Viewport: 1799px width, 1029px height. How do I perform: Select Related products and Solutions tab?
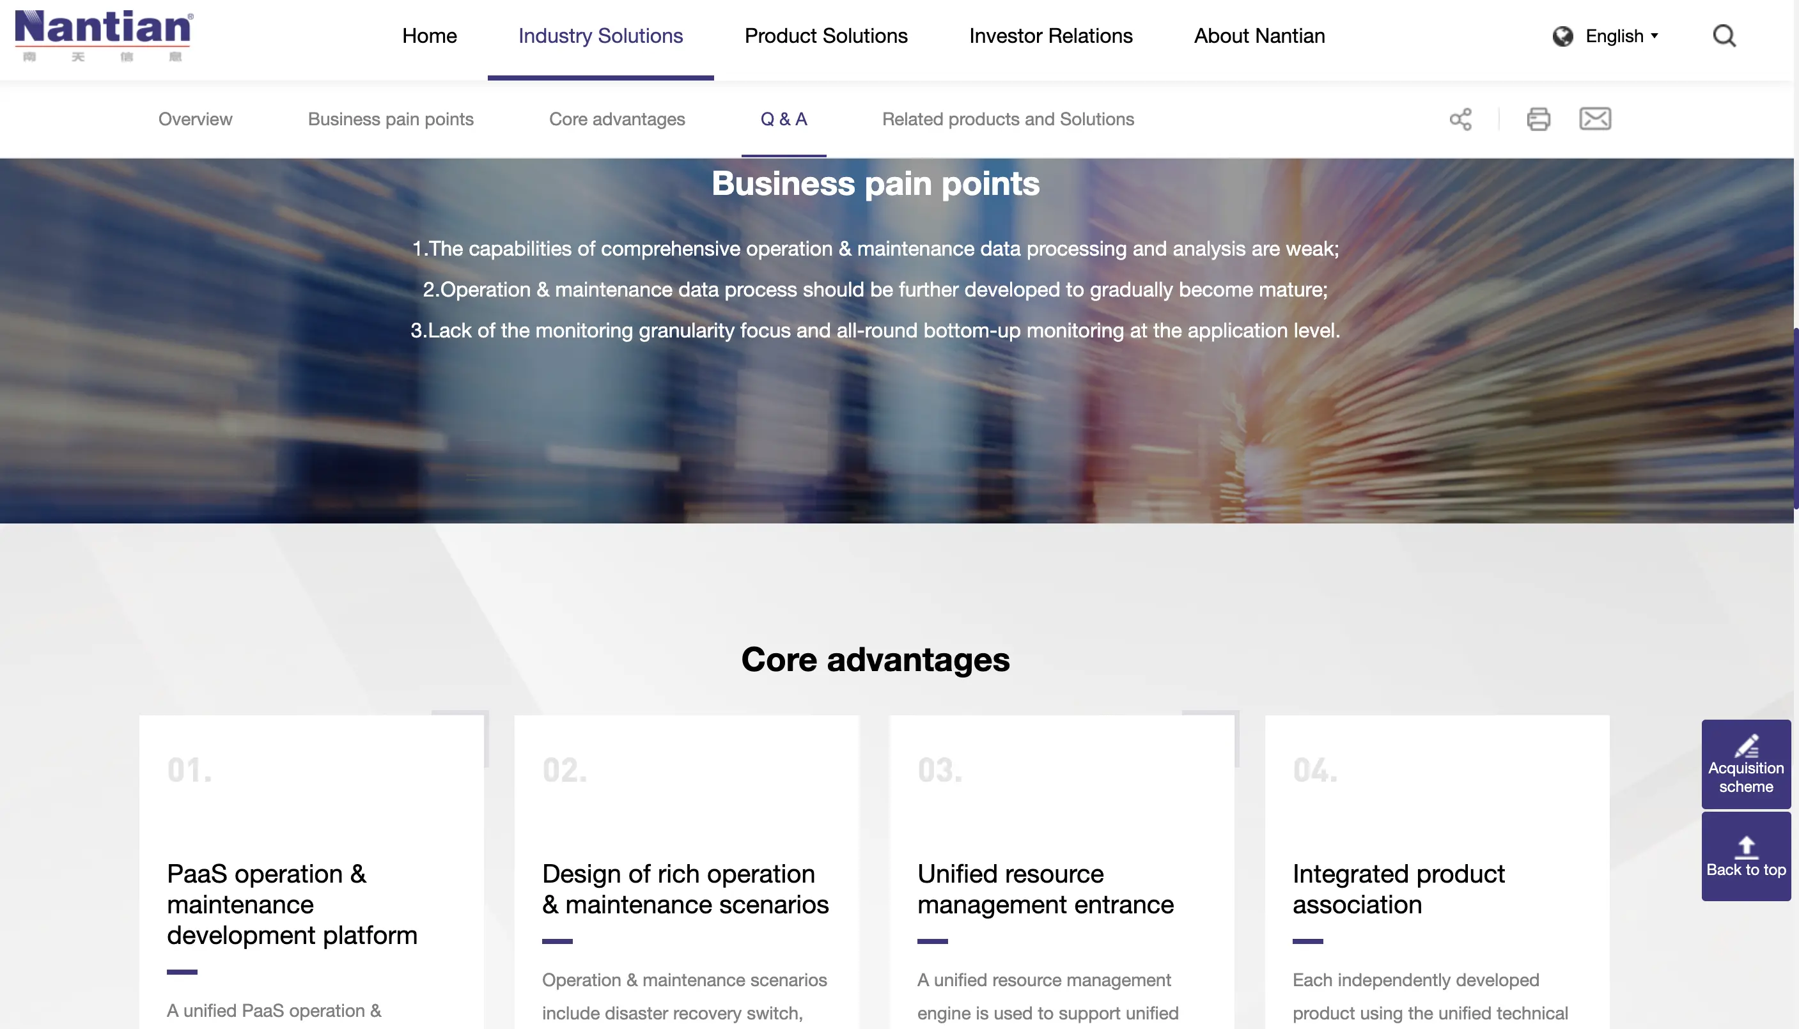1008,119
